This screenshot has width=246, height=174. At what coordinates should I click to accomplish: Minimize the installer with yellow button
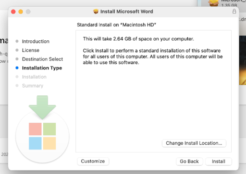coord(21,12)
